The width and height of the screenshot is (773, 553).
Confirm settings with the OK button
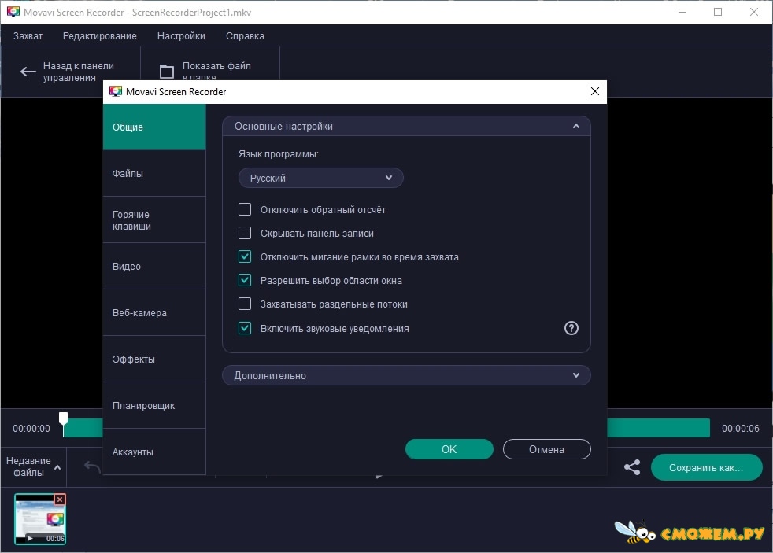pos(449,449)
